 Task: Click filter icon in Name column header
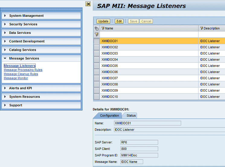point(103,28)
